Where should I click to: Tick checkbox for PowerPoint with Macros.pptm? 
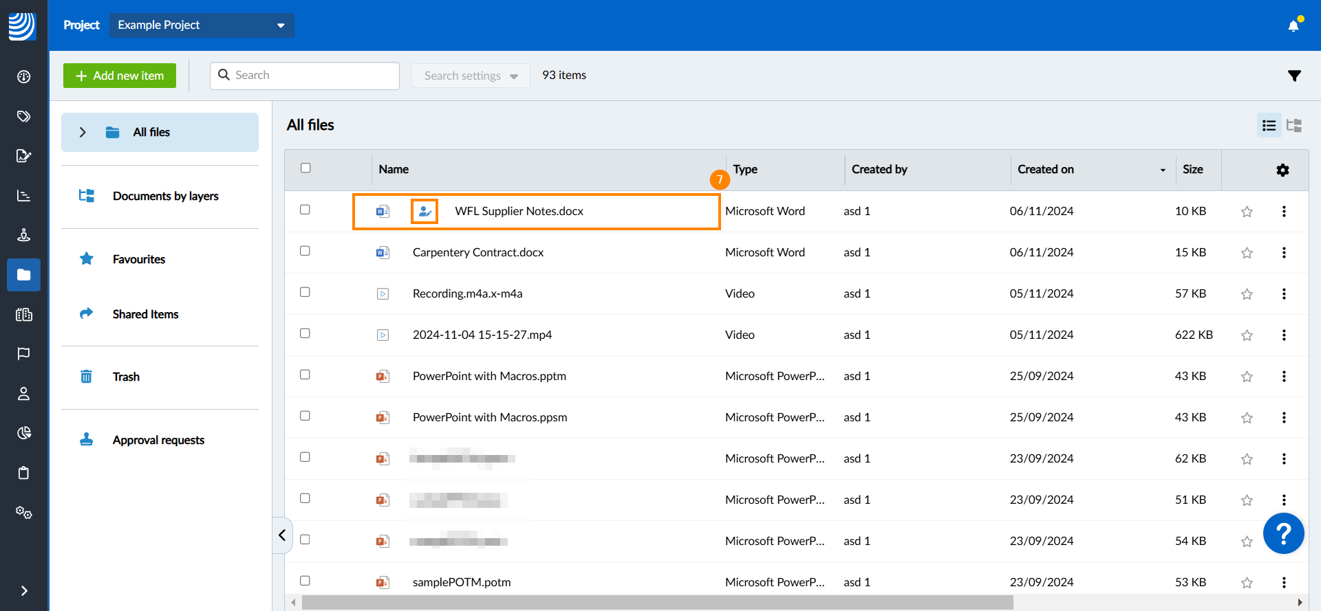305,375
